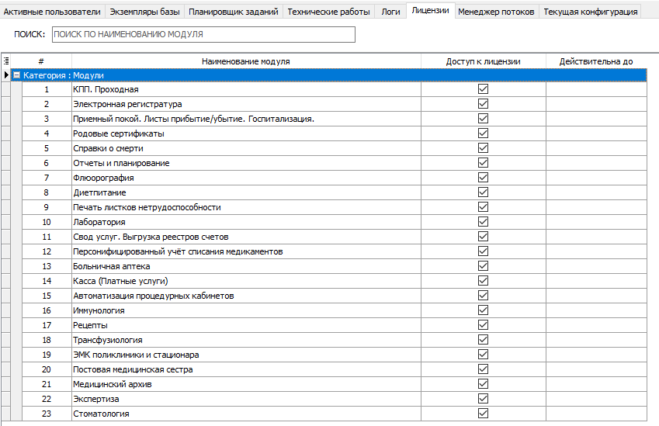This screenshot has height=426, width=659.
Task: Toggle license checkbox for Стоматология
Action: 484,414
